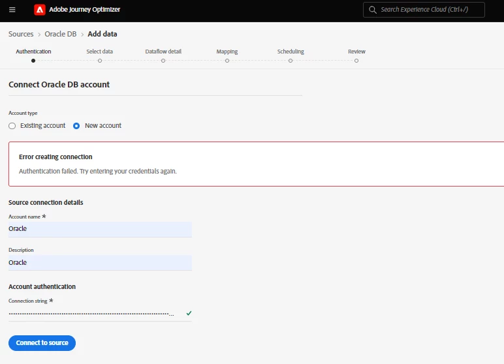Screen dimensions: 504x364
Task: Click the Error creating connection heading
Action: pyautogui.click(x=55, y=157)
